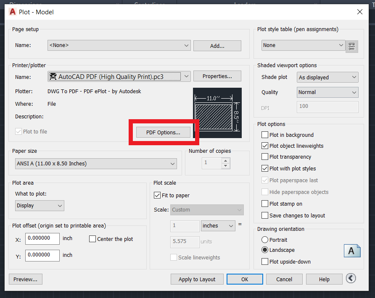Open the inches units dropdown
The height and width of the screenshot is (298, 375).
click(x=218, y=226)
